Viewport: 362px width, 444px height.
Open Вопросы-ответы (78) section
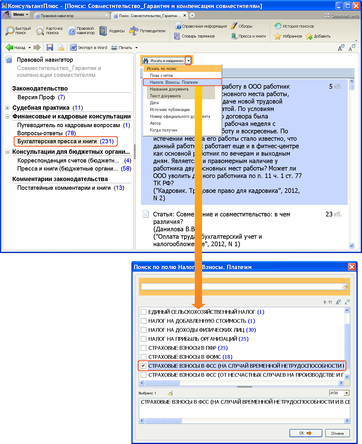tap(46, 133)
